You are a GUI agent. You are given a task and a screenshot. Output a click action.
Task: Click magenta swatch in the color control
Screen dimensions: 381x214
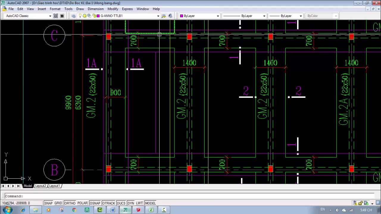point(182,16)
